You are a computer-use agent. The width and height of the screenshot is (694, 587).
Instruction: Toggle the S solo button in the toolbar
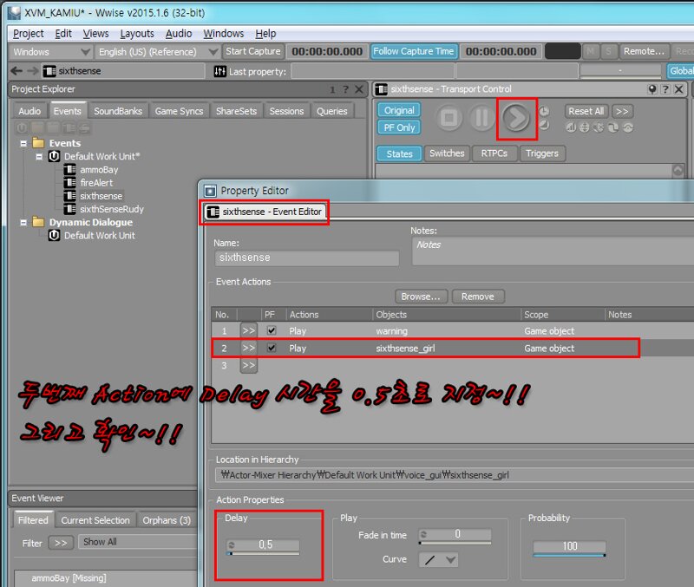pyautogui.click(x=609, y=51)
